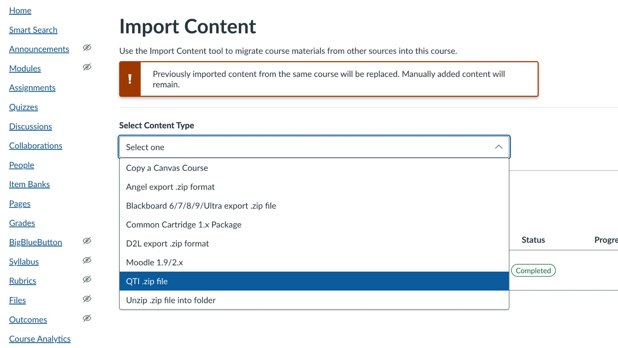Image resolution: width=618 pixels, height=348 pixels.
Task: Toggle visibility for Modules
Action: pyautogui.click(x=87, y=67)
